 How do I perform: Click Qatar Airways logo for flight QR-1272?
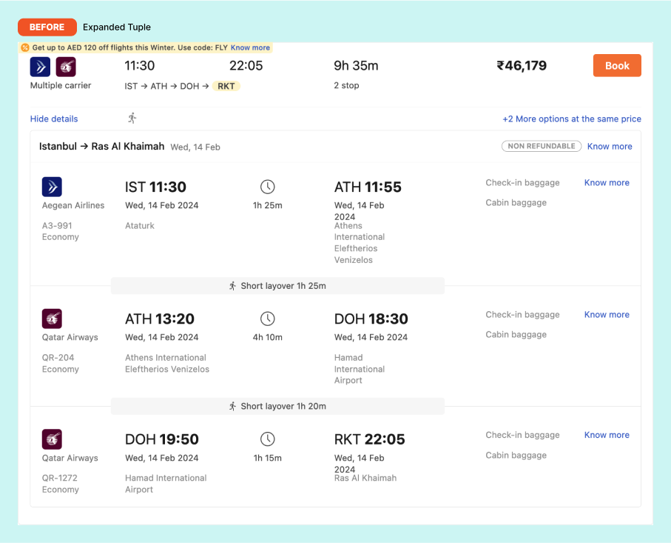pyautogui.click(x=52, y=439)
